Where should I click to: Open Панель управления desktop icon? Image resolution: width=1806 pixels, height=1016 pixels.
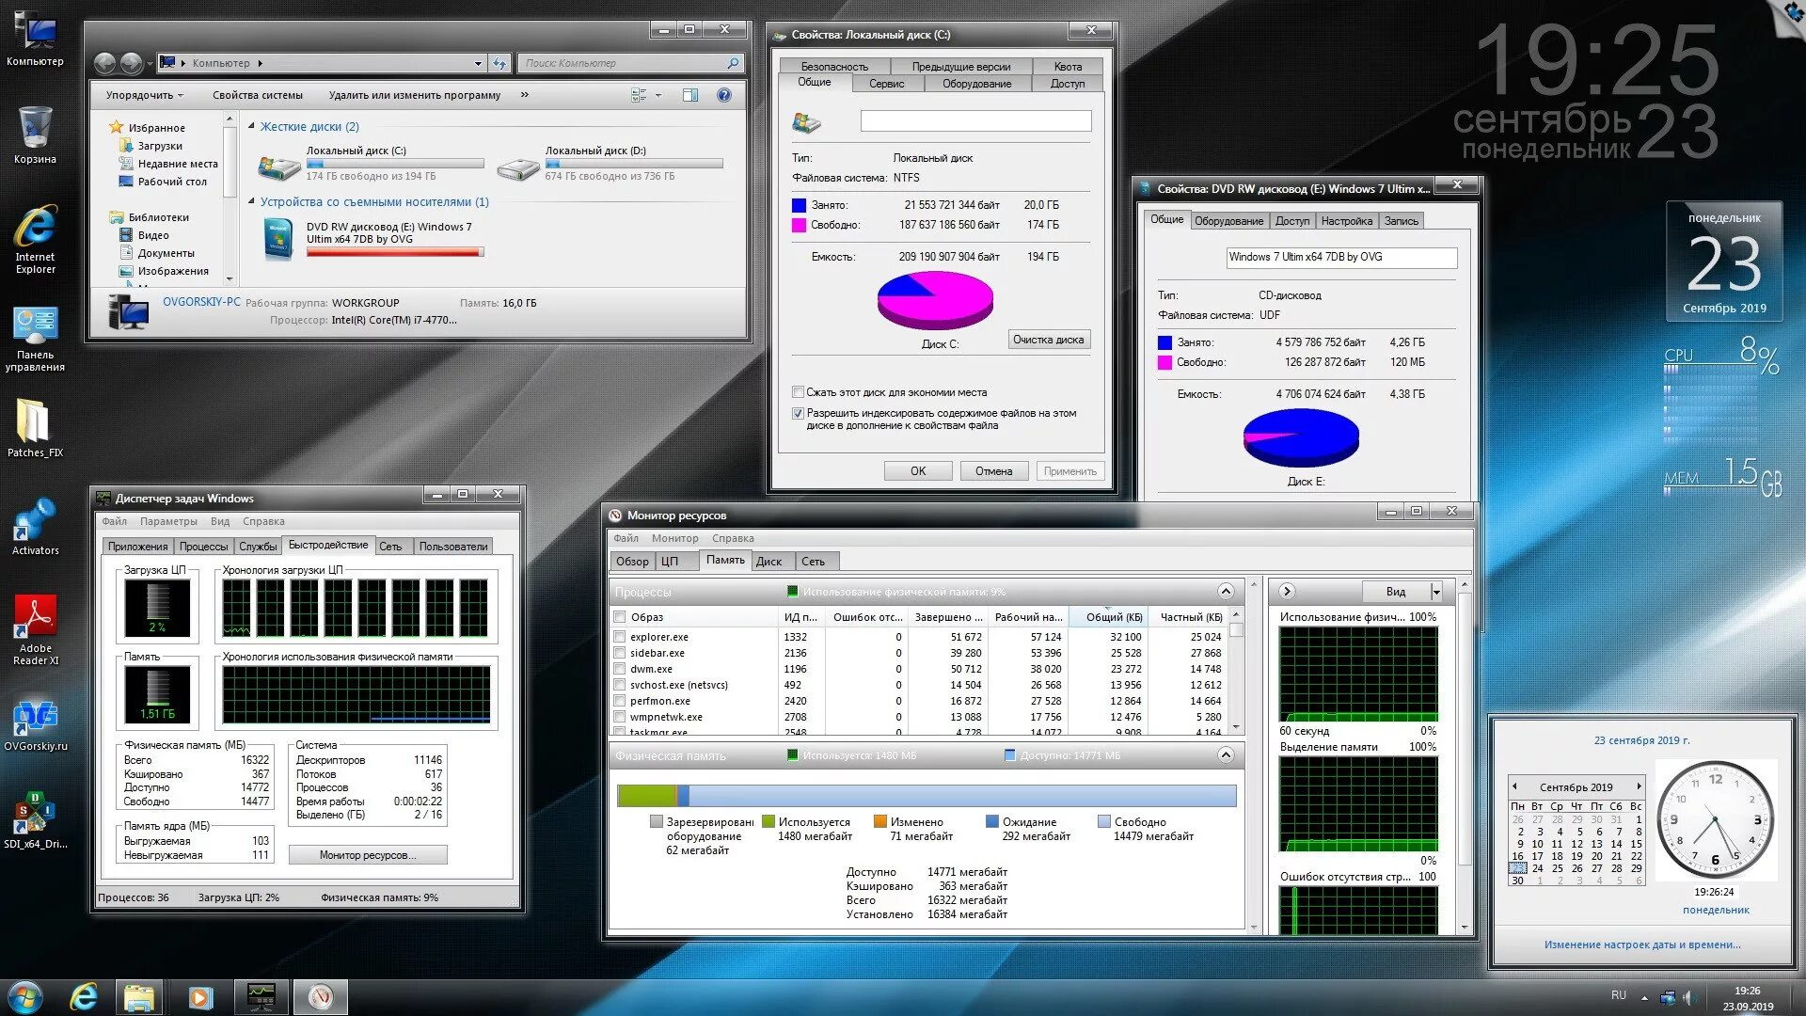pyautogui.click(x=35, y=338)
